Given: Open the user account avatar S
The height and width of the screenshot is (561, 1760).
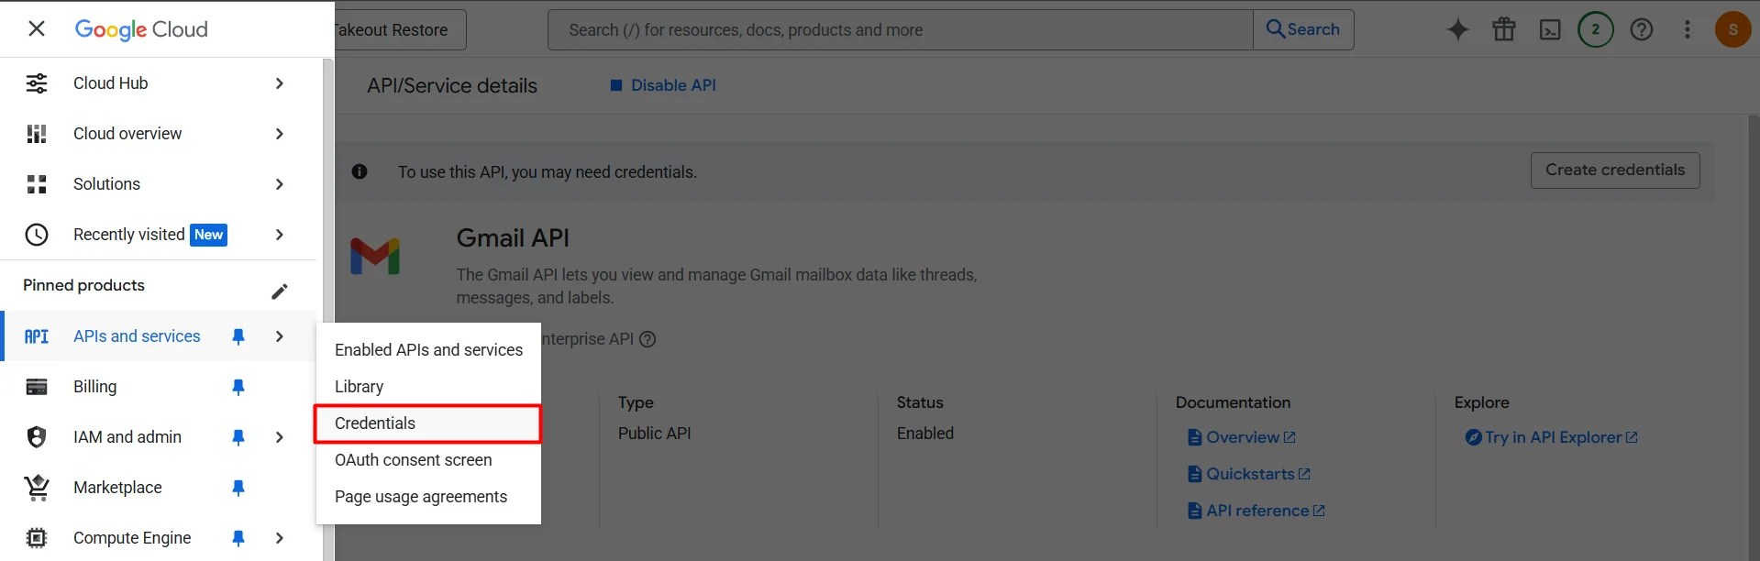Looking at the screenshot, I should click(x=1733, y=29).
